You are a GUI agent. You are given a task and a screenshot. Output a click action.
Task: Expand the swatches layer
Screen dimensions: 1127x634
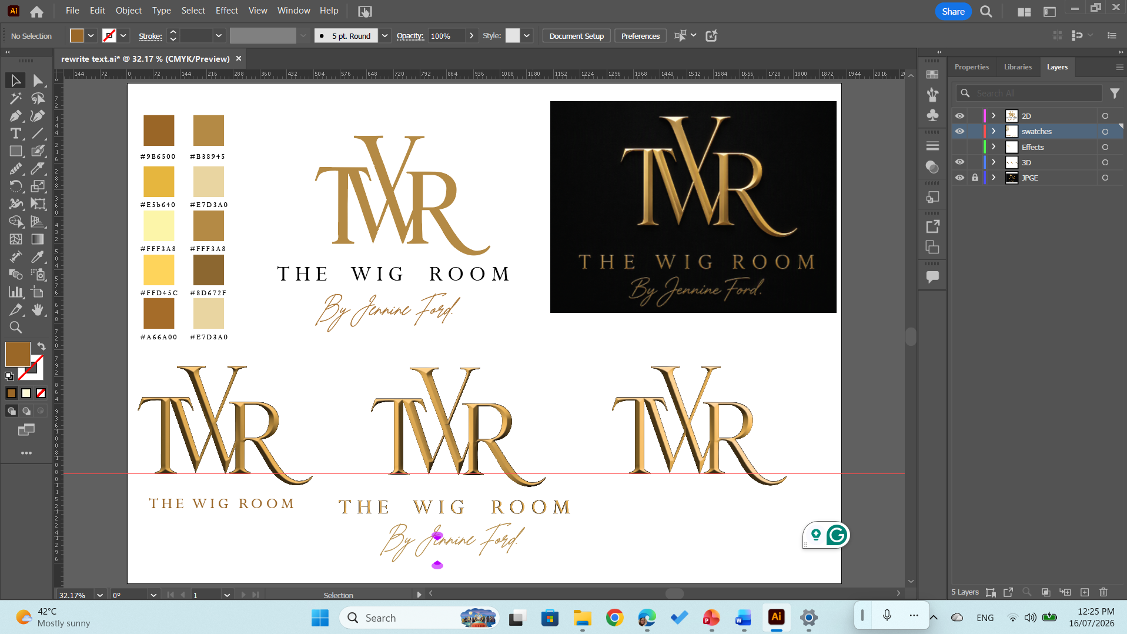994,131
